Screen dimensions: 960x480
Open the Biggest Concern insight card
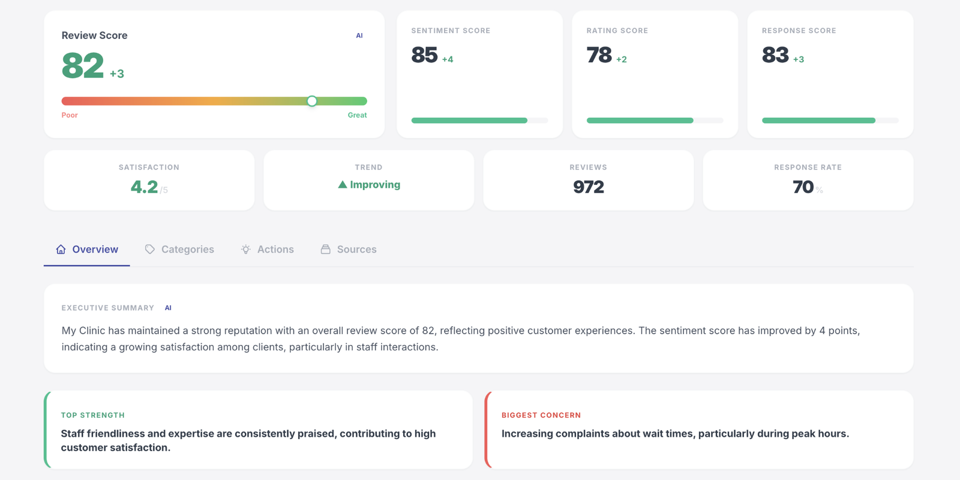[x=699, y=430]
